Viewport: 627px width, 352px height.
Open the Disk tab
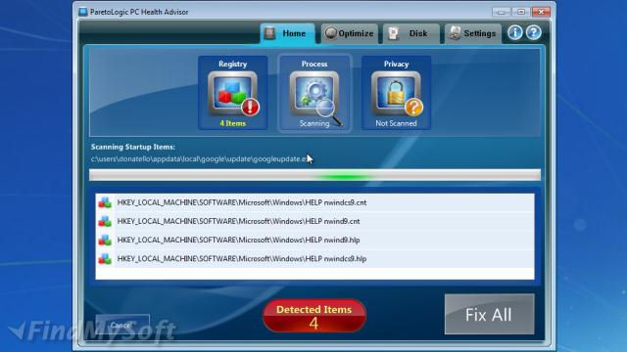[411, 33]
